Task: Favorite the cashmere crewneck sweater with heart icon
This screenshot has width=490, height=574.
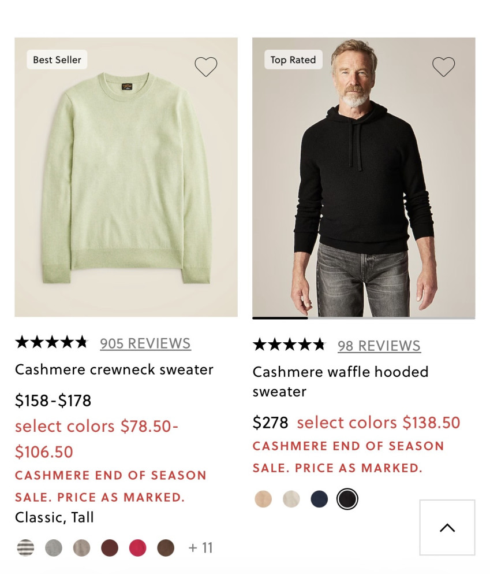Action: (205, 67)
